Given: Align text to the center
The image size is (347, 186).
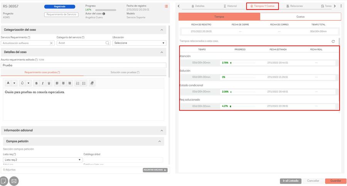Looking at the screenshot, I should click(x=63, y=83).
